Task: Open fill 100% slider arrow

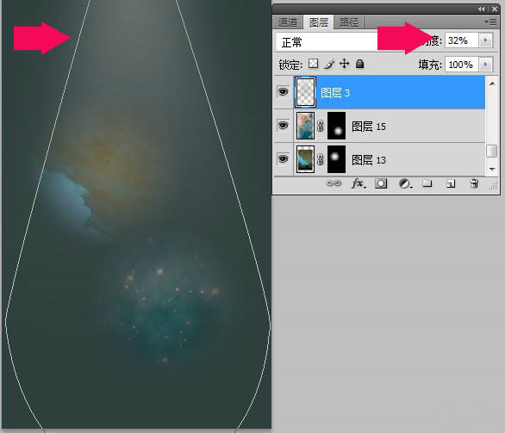Action: click(x=485, y=65)
